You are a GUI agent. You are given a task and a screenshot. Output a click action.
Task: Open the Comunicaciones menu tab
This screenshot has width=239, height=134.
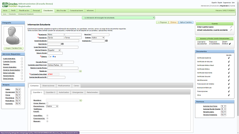click(x=76, y=11)
